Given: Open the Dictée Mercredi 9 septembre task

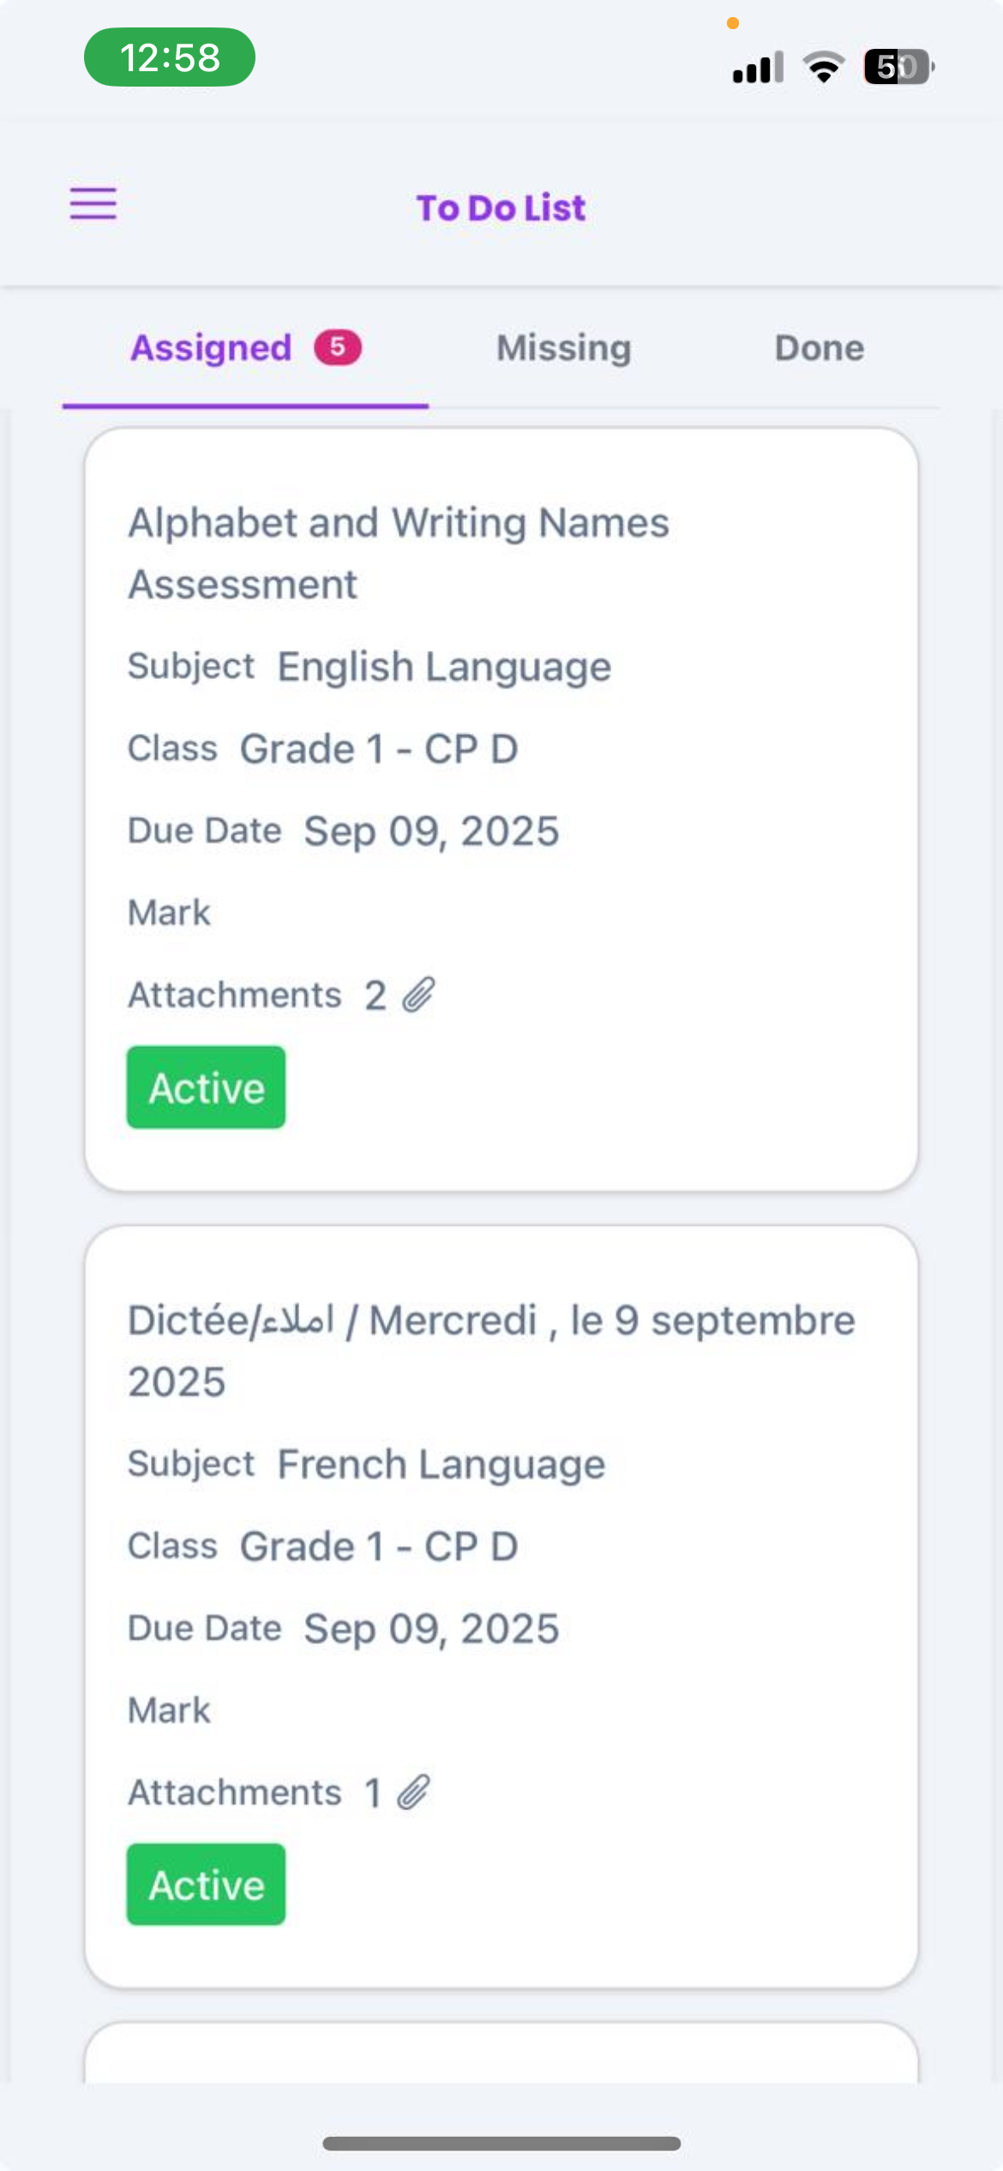Looking at the screenshot, I should (491, 1350).
